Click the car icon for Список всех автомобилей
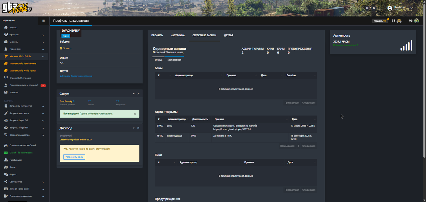426x202 pixels. 6,145
